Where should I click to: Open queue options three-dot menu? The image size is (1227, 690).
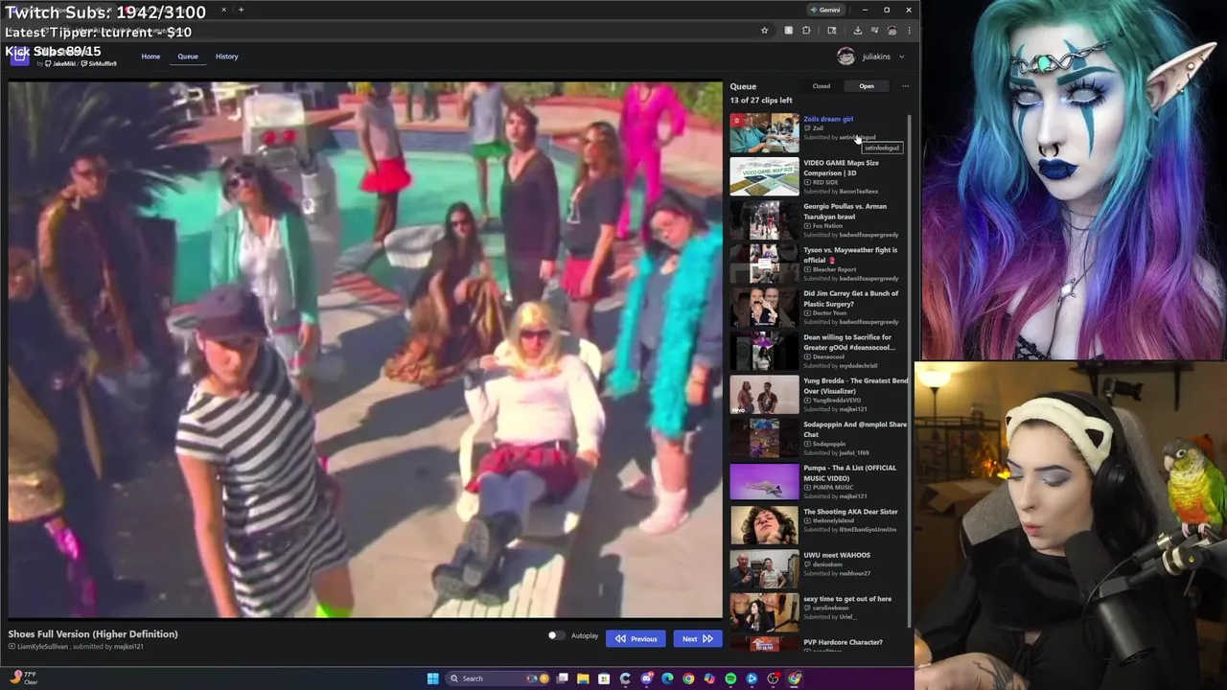pyautogui.click(x=905, y=86)
